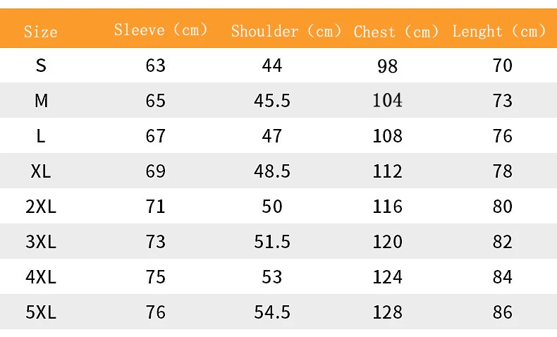Click length value 84 for size 4XL
The width and height of the screenshot is (557, 337).
[x=503, y=277]
